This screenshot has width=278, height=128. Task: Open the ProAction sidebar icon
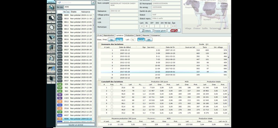(x=51, y=69)
